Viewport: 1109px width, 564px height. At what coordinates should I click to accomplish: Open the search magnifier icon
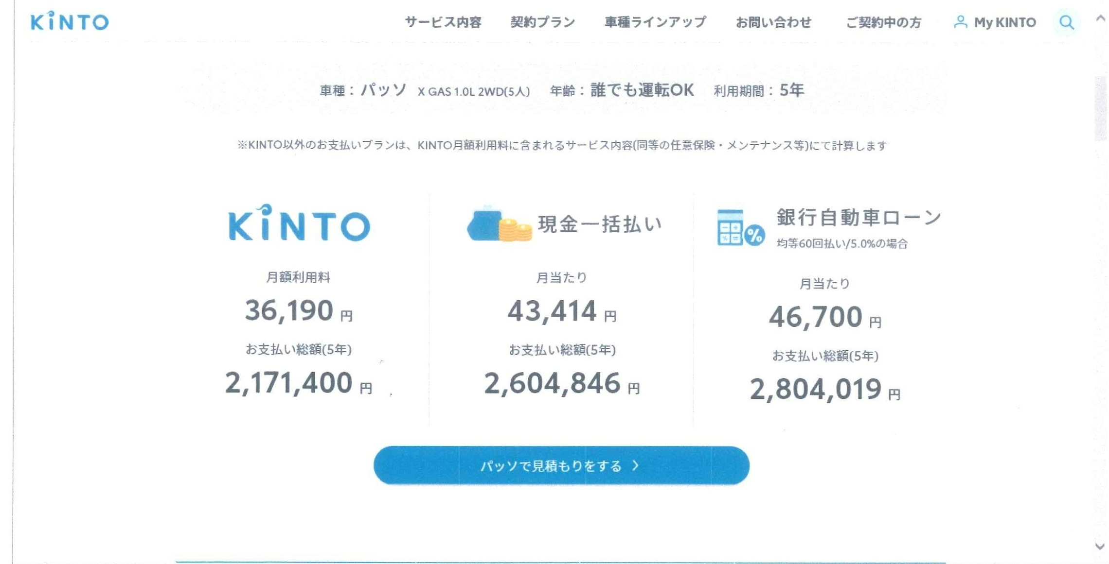[x=1066, y=22]
